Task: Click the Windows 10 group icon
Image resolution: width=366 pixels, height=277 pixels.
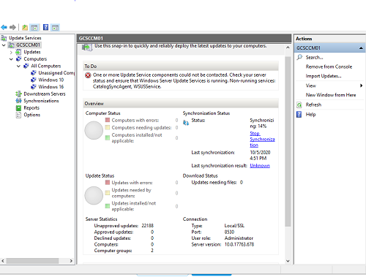Action: coord(34,80)
